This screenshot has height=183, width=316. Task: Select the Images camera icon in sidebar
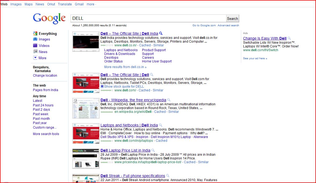click(x=35, y=39)
